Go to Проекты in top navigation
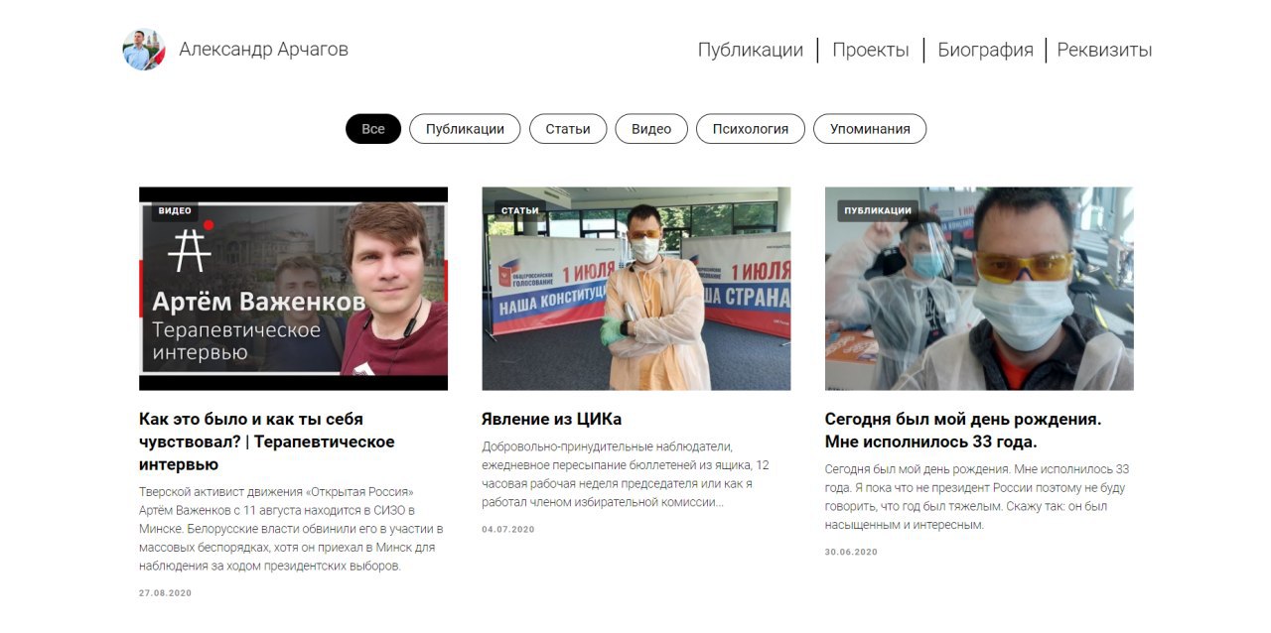Screen dimensions: 1271x633 click(871, 50)
